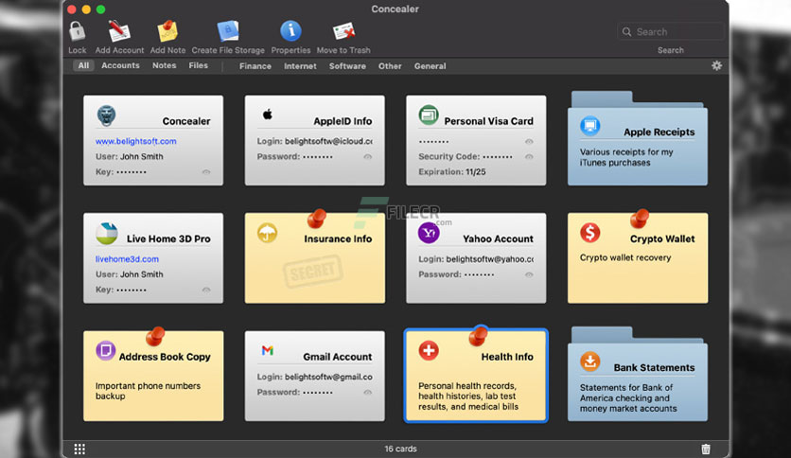
Task: Show the Live Home 3D Pro key
Action: coord(206,290)
